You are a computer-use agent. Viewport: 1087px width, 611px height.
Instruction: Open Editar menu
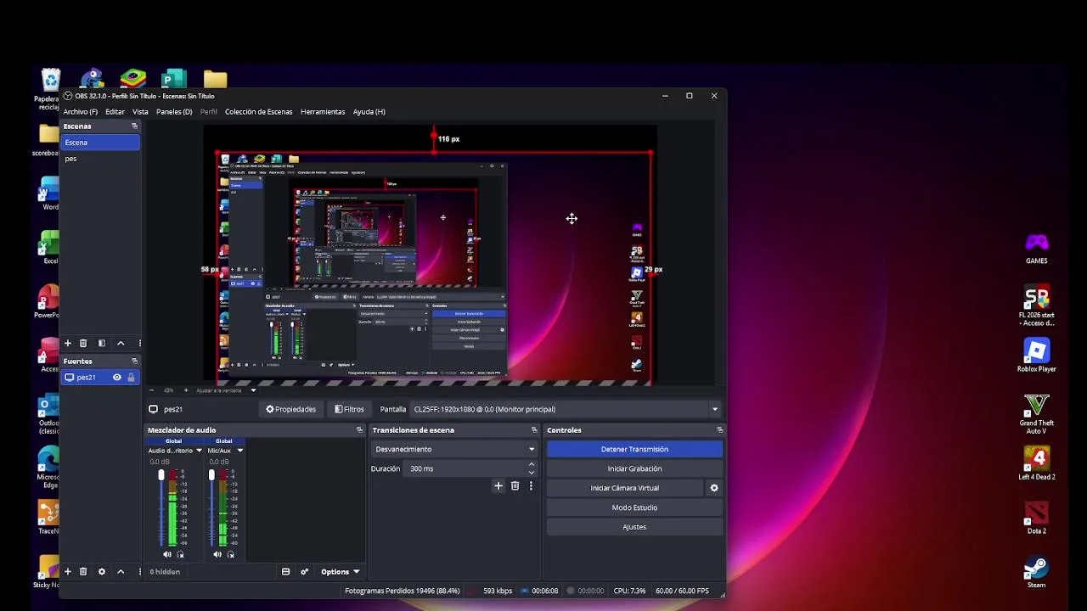pos(115,111)
